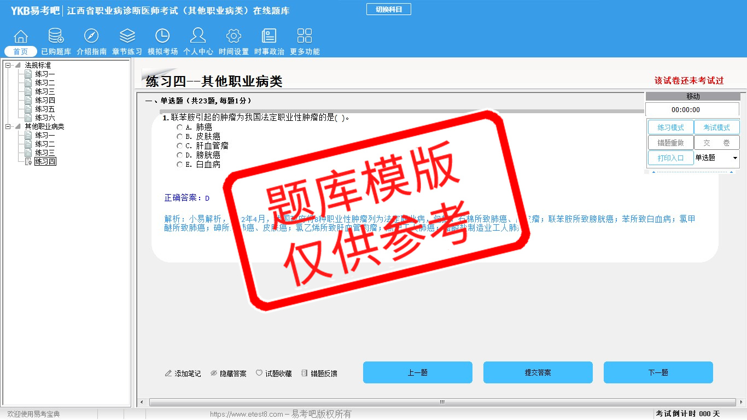The width and height of the screenshot is (747, 420).
Task: Go to previous question with 上一题
Action: [x=418, y=372]
